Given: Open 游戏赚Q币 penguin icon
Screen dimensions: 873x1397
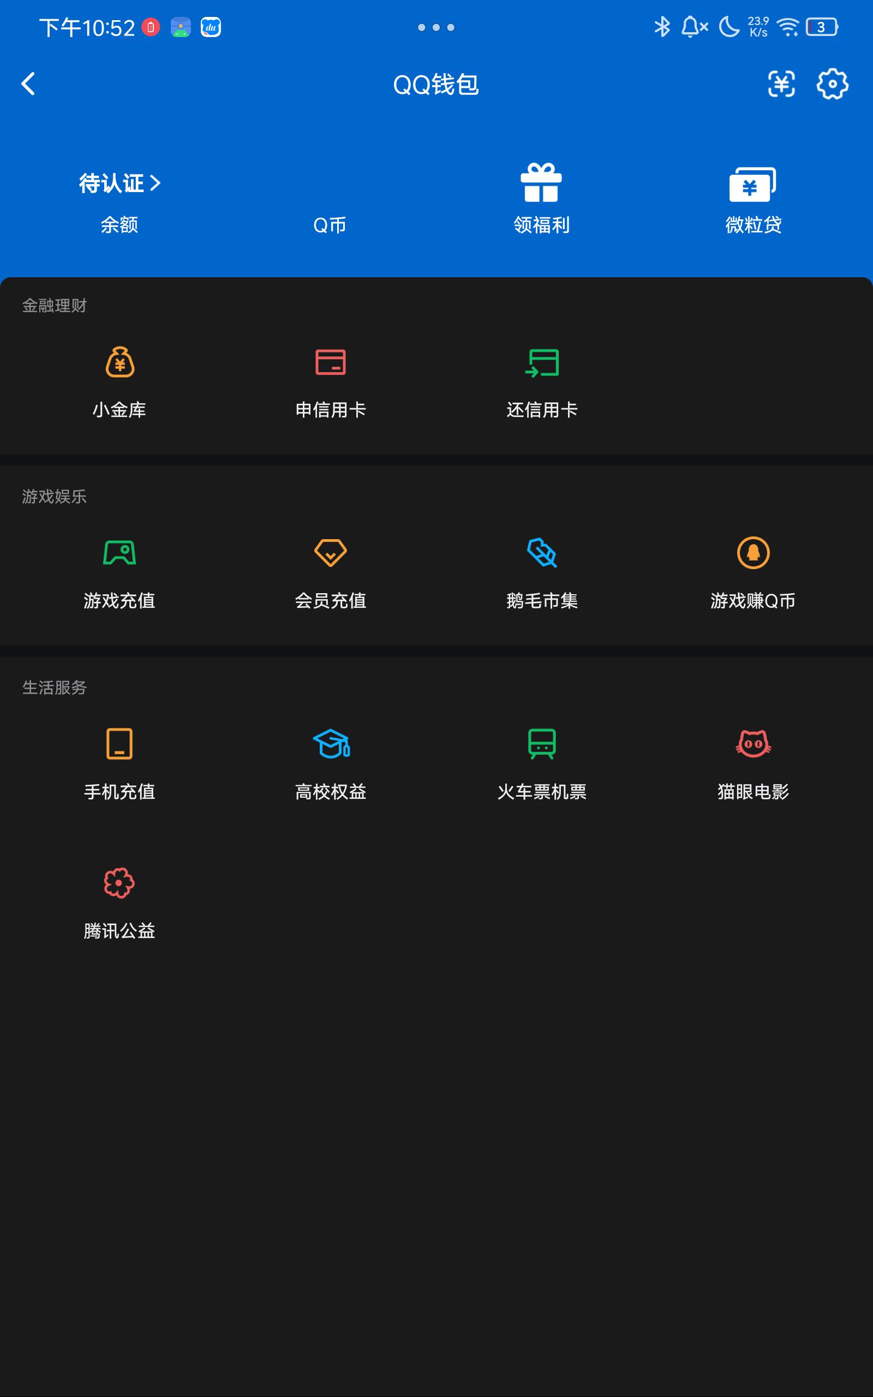Looking at the screenshot, I should [753, 552].
